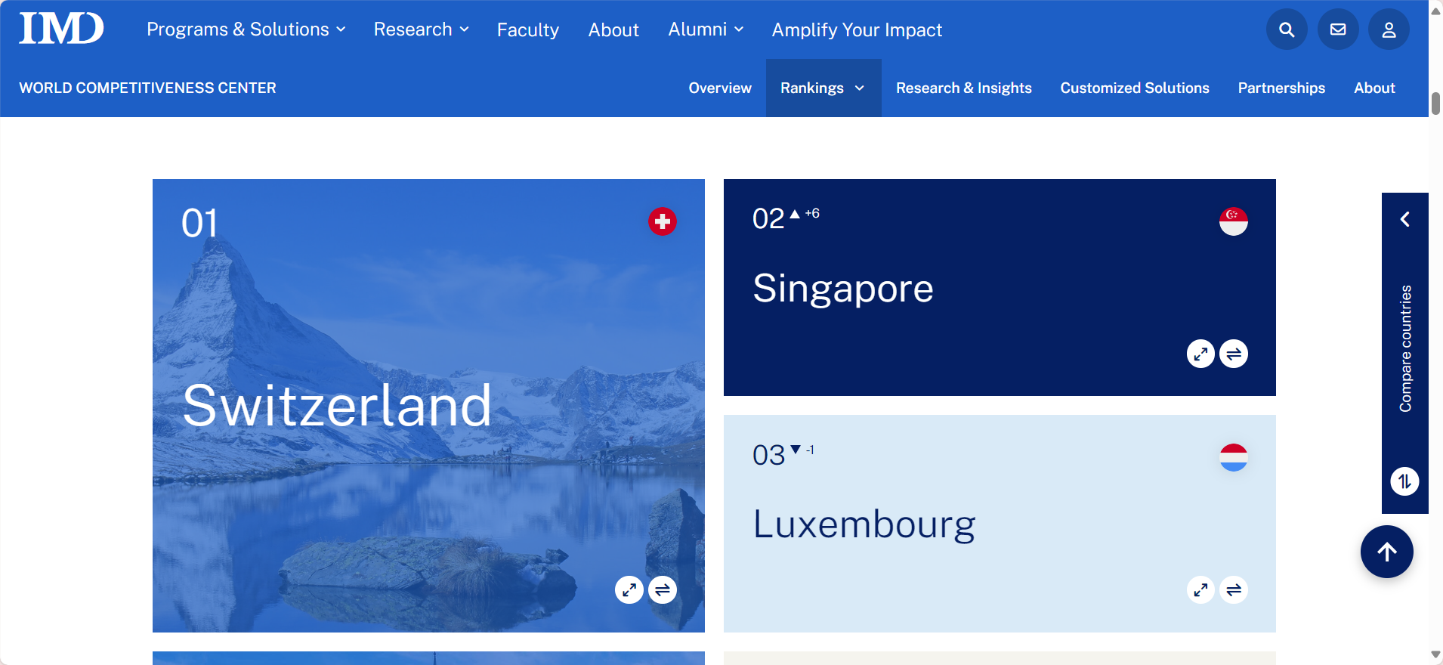Click the scrollbar up arrow
1443x665 pixels.
point(1435,10)
